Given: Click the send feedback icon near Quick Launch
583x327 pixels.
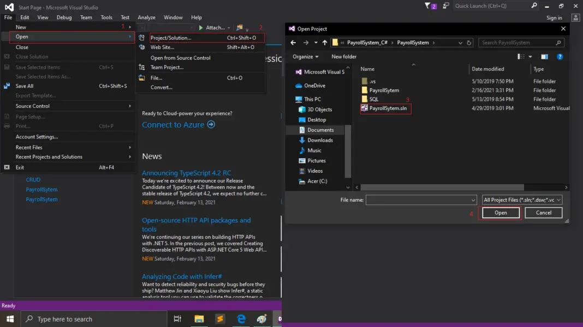Looking at the screenshot, I should coord(445,5).
